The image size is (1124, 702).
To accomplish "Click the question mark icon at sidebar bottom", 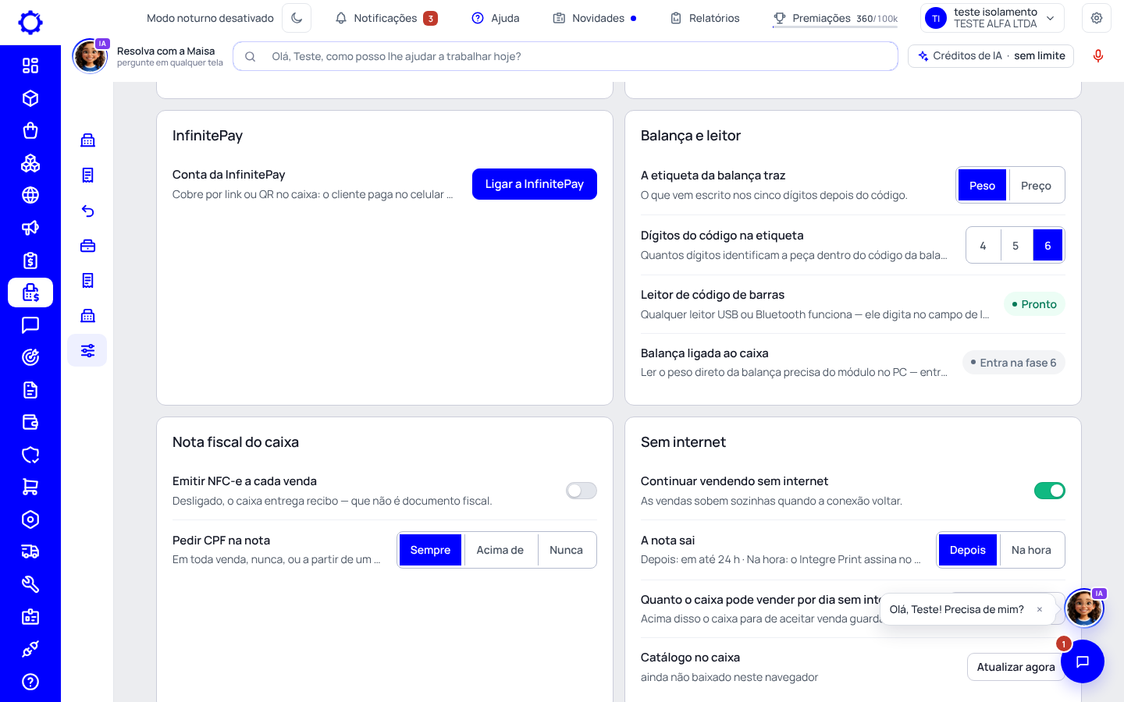I will point(30,682).
